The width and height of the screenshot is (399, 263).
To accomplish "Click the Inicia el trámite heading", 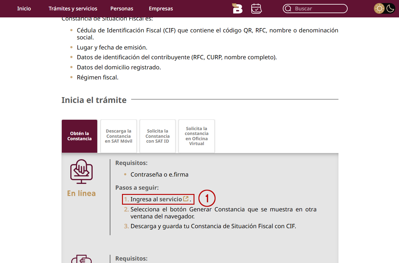I will click(x=94, y=100).
